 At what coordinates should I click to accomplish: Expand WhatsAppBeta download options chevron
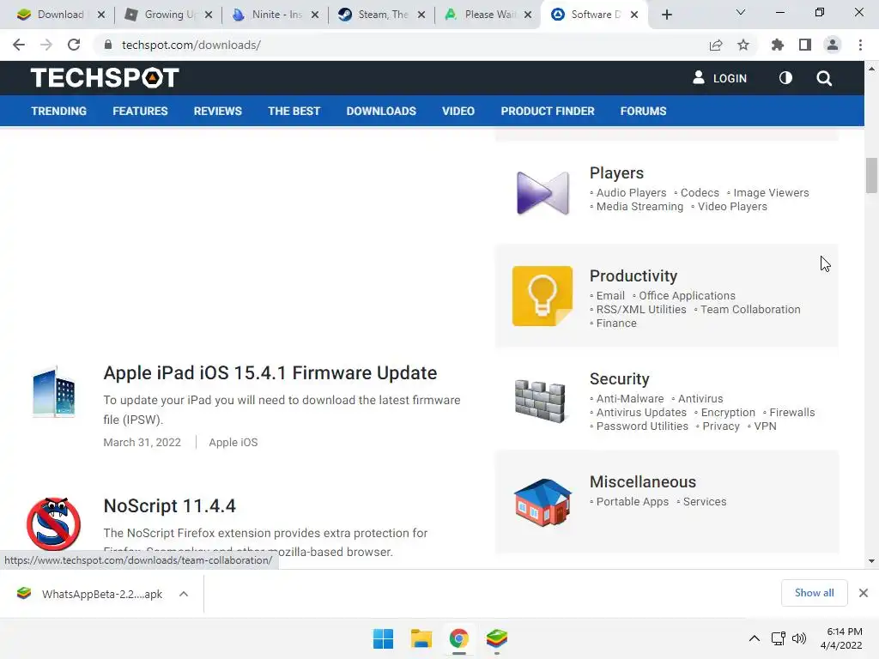(x=184, y=594)
